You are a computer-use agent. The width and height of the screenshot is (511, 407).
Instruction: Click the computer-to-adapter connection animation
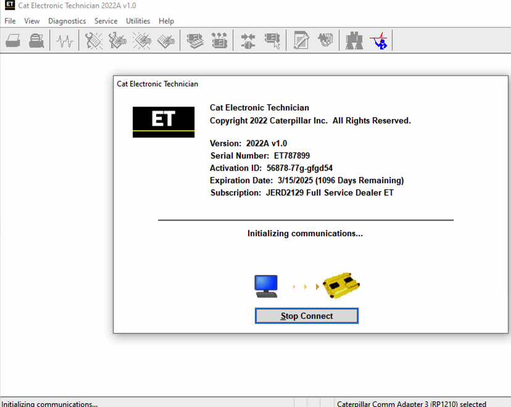(304, 285)
